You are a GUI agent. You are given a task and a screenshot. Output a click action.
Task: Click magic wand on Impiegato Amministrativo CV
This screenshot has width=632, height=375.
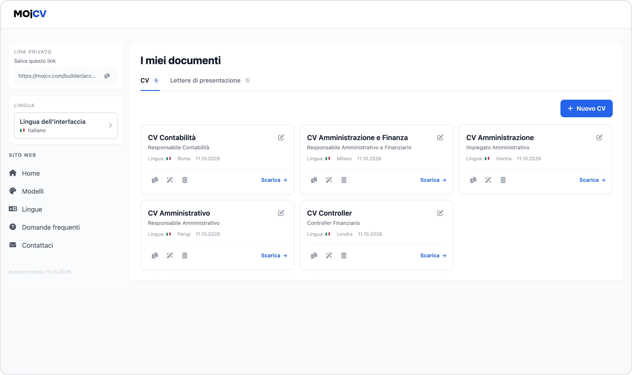[488, 180]
